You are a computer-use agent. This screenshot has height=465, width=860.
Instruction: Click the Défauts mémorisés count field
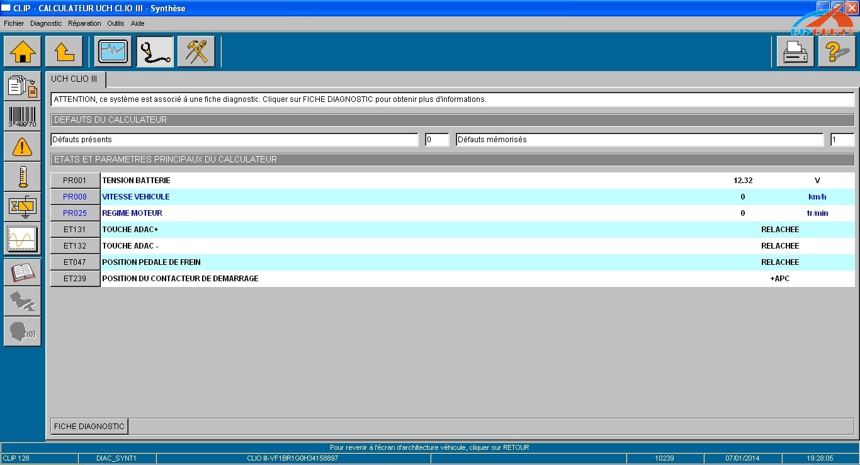pos(842,139)
